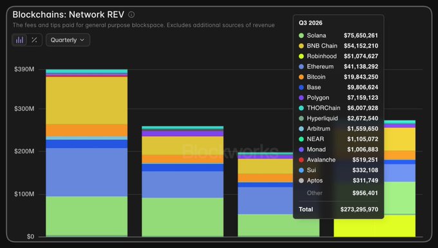Screen dimensions: 438x248
Task: Click the Base value $9,806,624
Action: coord(363,87)
